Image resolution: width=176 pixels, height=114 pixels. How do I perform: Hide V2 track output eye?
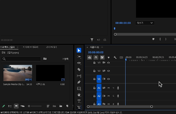click(108, 71)
